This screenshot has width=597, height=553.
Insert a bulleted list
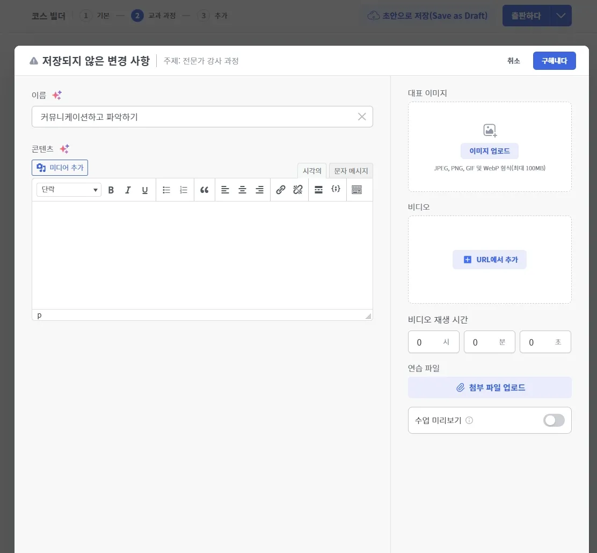pos(166,190)
